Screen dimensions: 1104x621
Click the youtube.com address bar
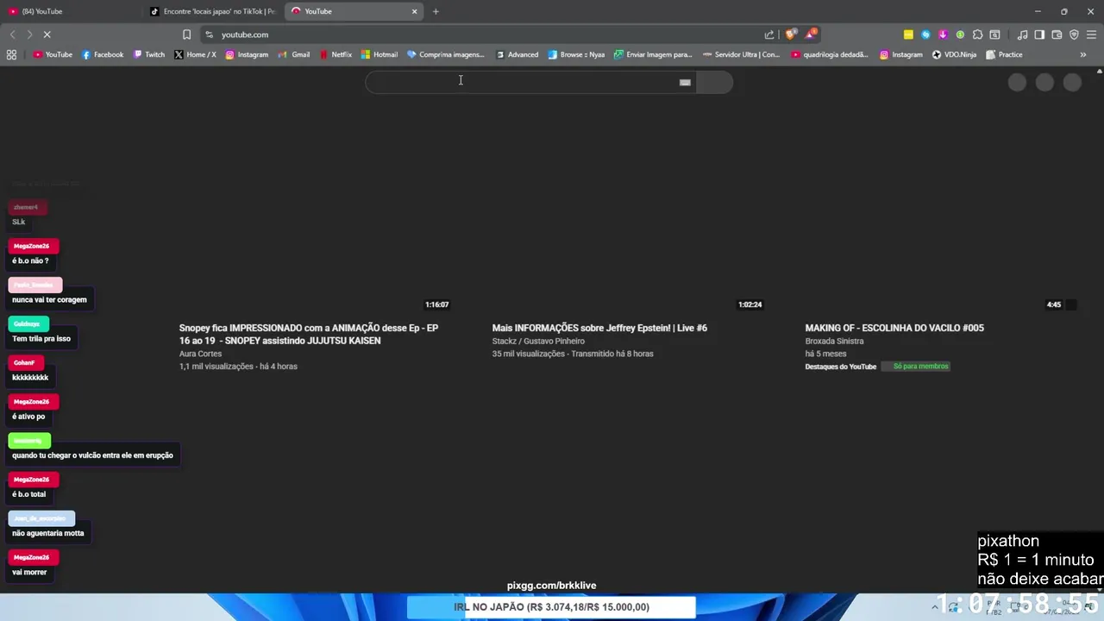(x=483, y=34)
